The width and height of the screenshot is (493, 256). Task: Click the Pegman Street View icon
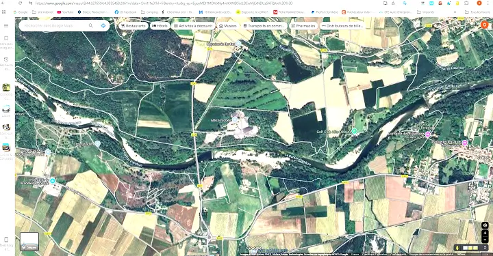tap(457, 248)
